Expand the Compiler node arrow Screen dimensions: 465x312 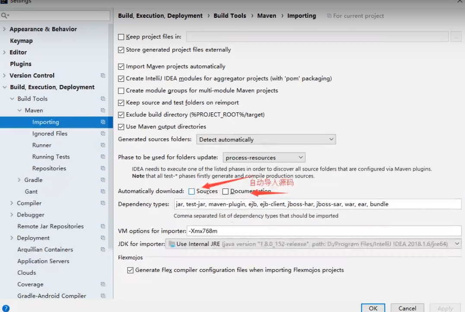(x=12, y=203)
